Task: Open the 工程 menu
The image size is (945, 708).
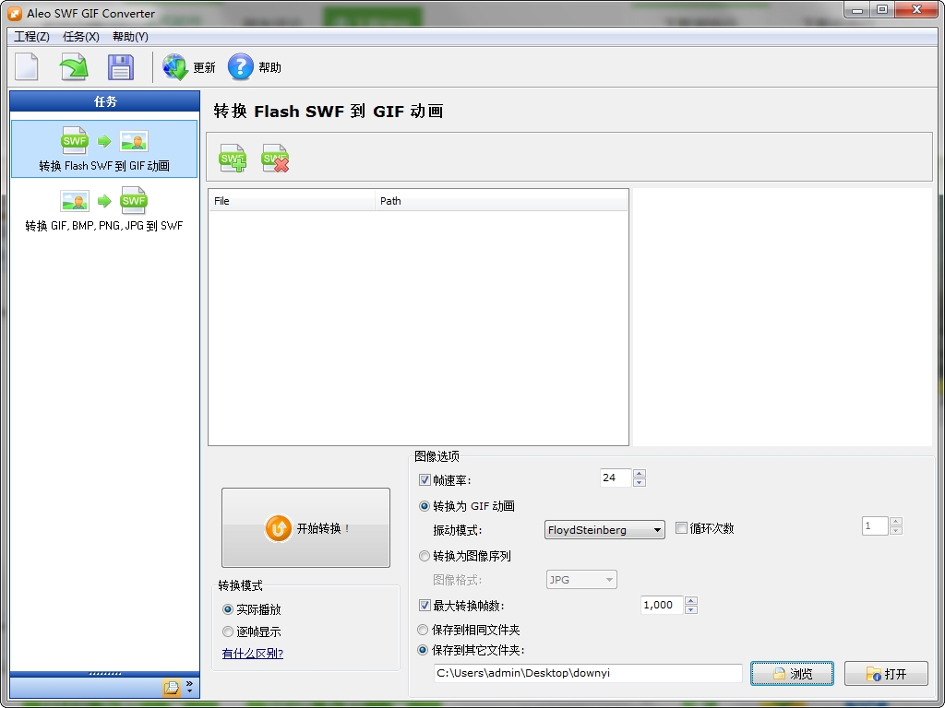Action: coord(30,37)
